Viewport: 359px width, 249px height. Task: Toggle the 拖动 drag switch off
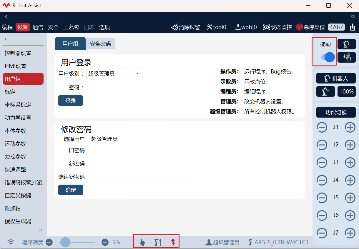[x=328, y=57]
